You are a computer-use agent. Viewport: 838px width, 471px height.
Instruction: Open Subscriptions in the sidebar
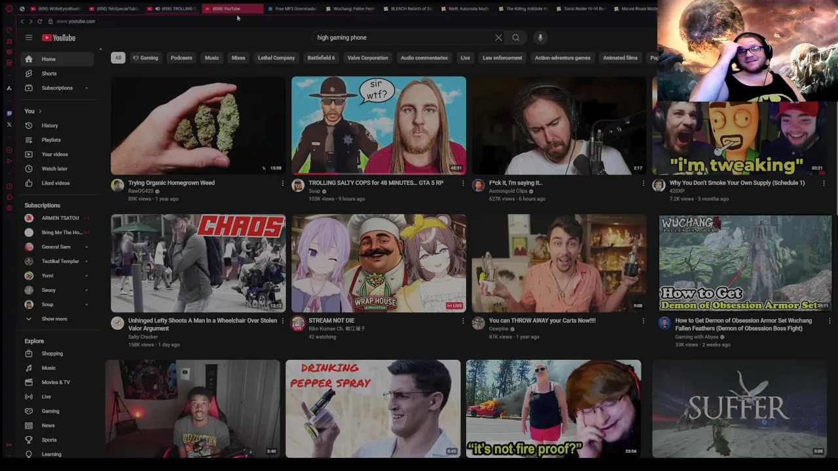click(x=58, y=88)
